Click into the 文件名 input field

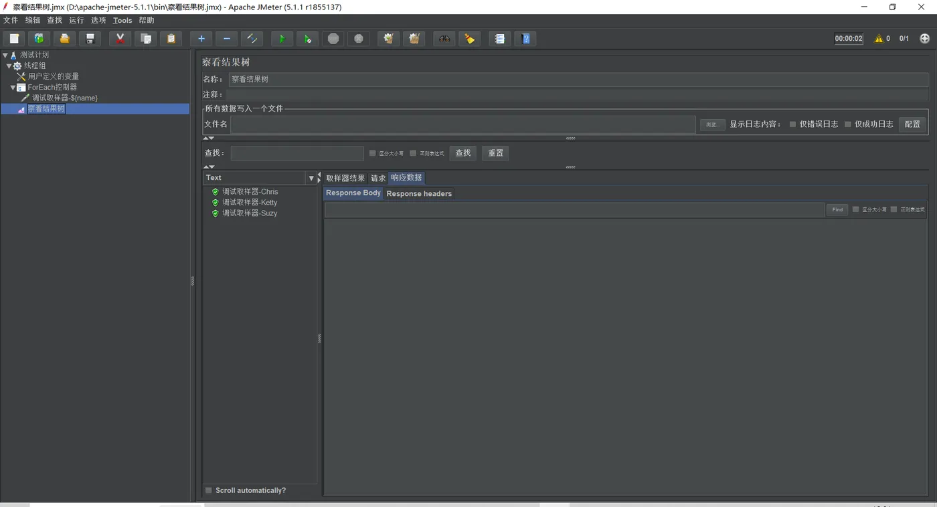coord(463,124)
